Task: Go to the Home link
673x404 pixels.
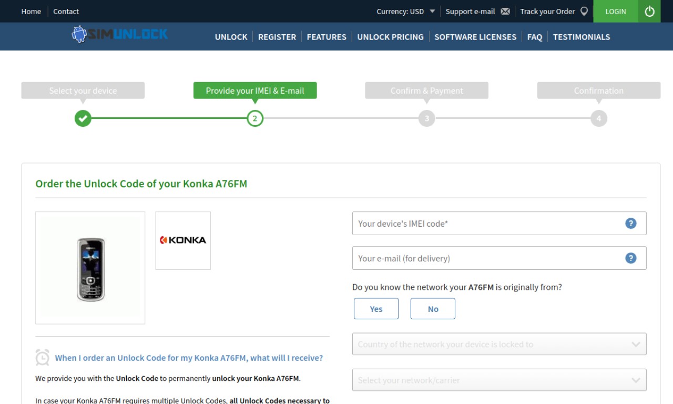Action: click(31, 11)
